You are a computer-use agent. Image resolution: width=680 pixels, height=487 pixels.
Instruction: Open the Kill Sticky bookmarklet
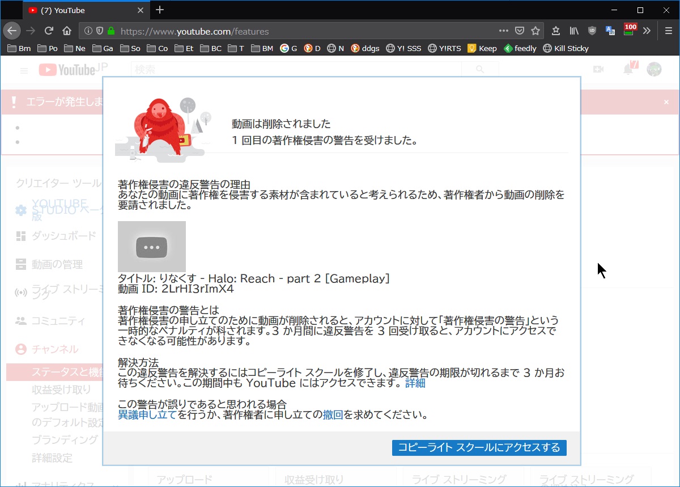(x=566, y=48)
